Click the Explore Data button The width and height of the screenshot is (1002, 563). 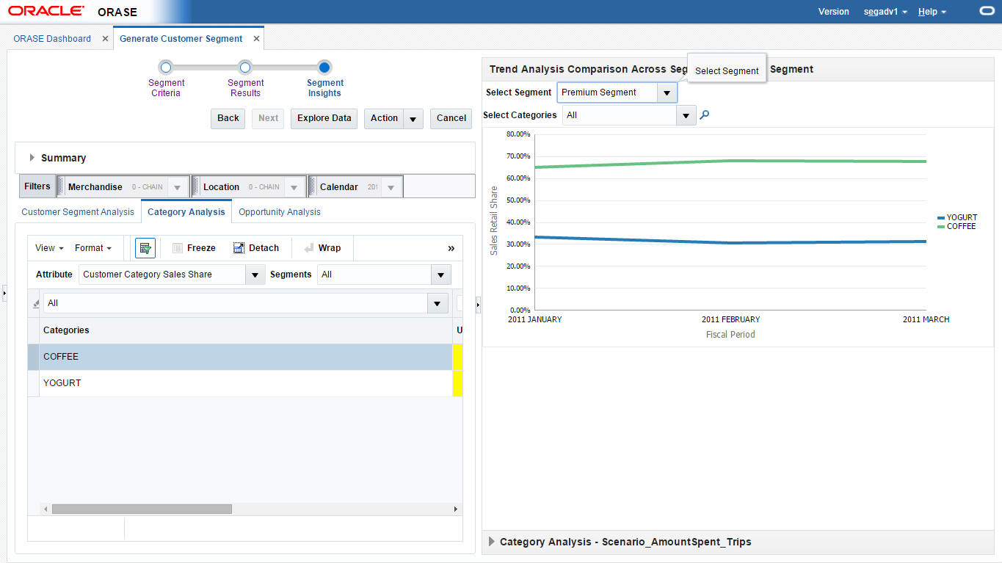[324, 118]
